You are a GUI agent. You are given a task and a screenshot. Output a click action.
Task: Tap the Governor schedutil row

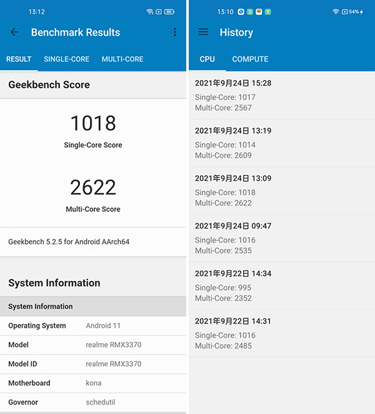[x=93, y=402]
